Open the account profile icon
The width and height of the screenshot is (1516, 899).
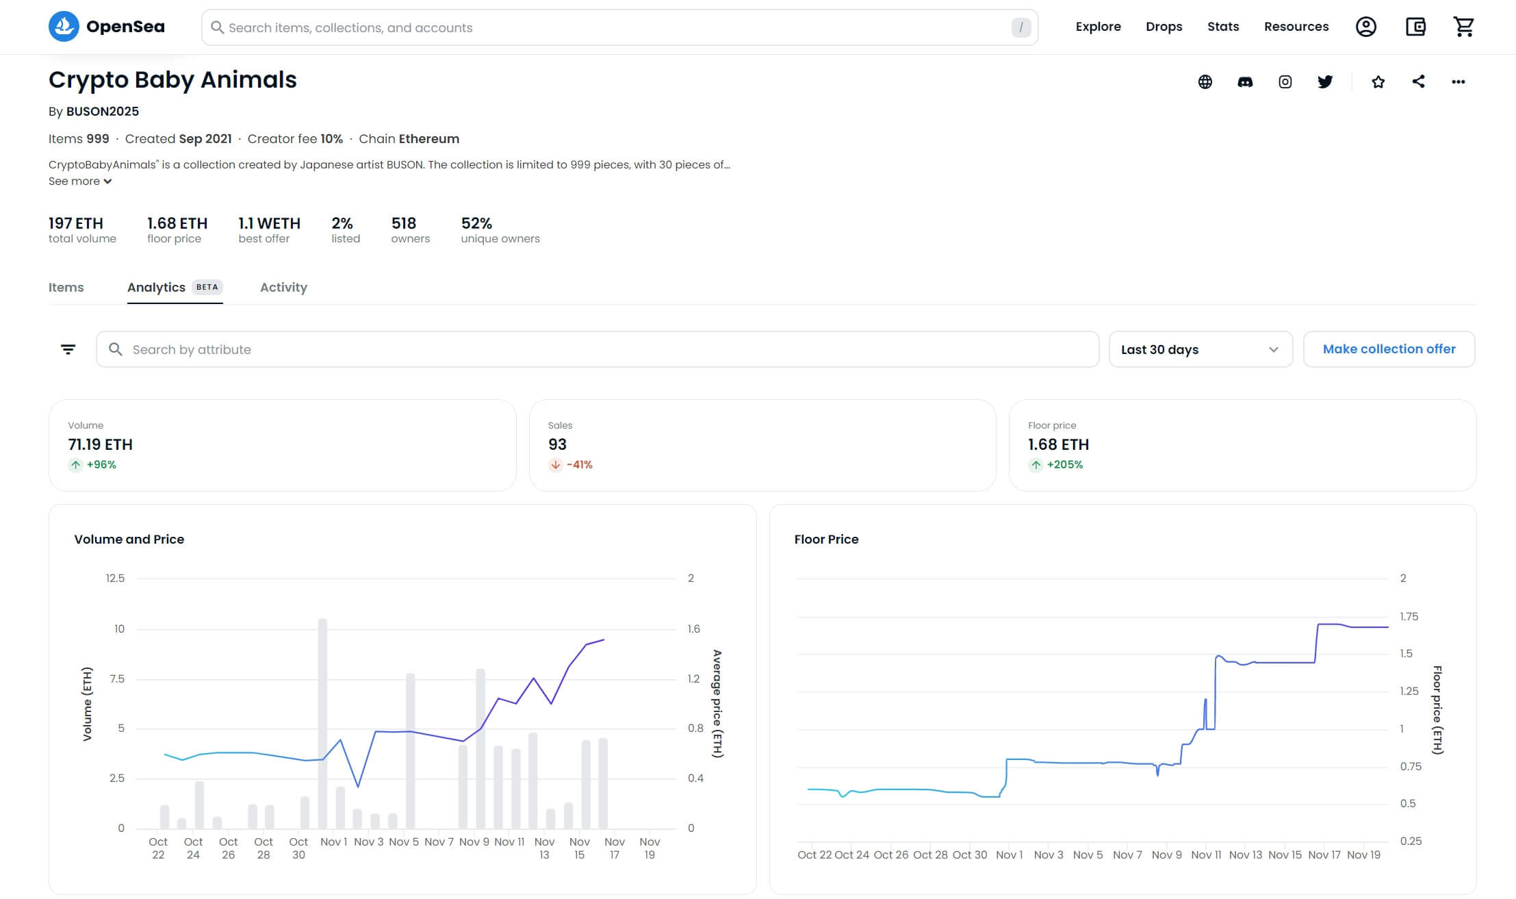pyautogui.click(x=1366, y=27)
